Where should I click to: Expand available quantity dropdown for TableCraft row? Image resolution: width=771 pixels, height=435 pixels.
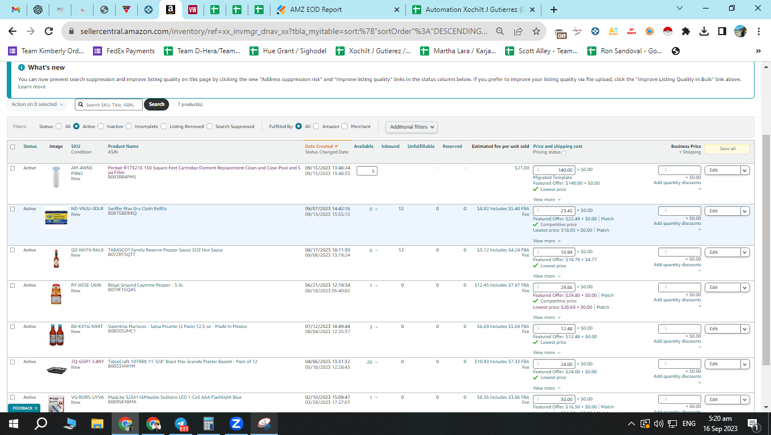pyautogui.click(x=376, y=362)
